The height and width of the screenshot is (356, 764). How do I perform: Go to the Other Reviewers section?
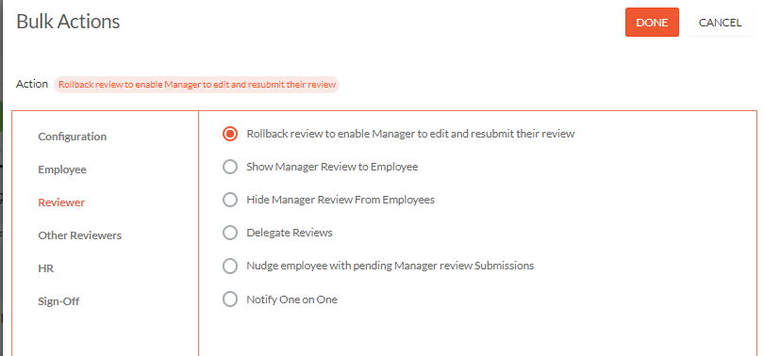point(80,235)
